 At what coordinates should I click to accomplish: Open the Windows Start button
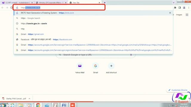click(x=3, y=105)
